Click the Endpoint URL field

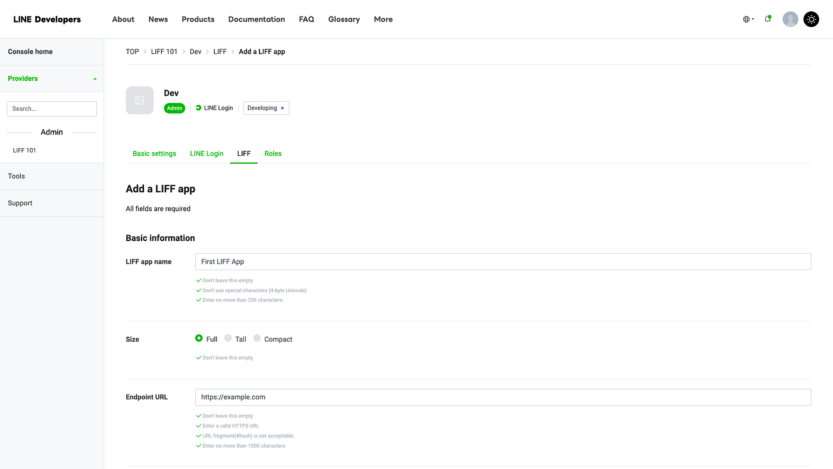pos(503,398)
